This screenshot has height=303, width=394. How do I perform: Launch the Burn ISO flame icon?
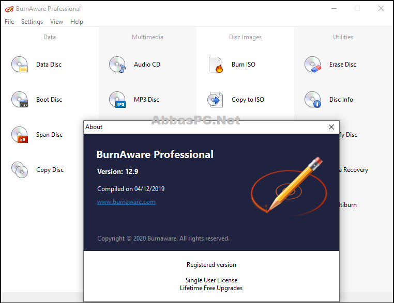(x=216, y=65)
